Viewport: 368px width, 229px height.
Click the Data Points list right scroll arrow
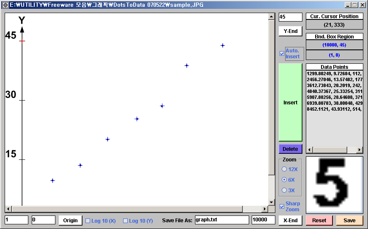pos(360,150)
